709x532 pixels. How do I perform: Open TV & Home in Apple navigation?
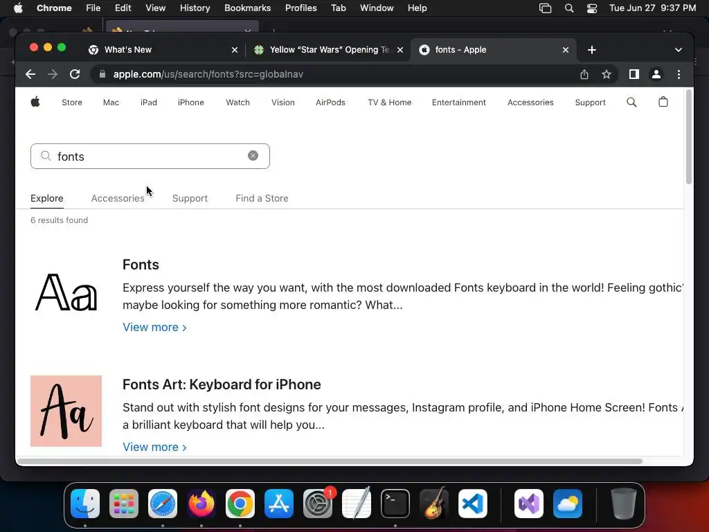coord(389,103)
